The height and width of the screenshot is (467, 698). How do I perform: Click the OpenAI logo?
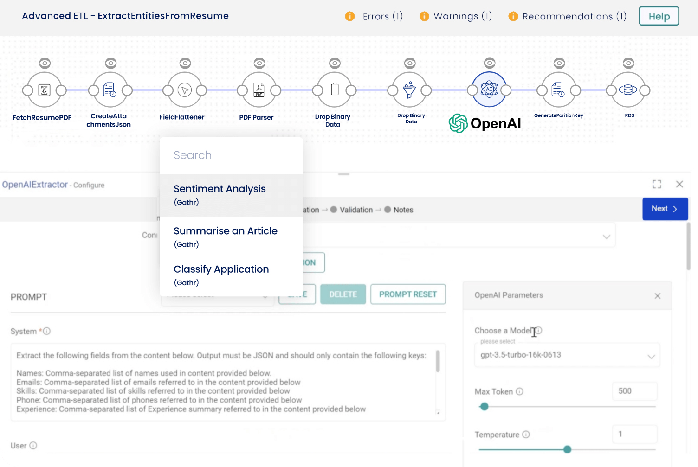(x=485, y=123)
